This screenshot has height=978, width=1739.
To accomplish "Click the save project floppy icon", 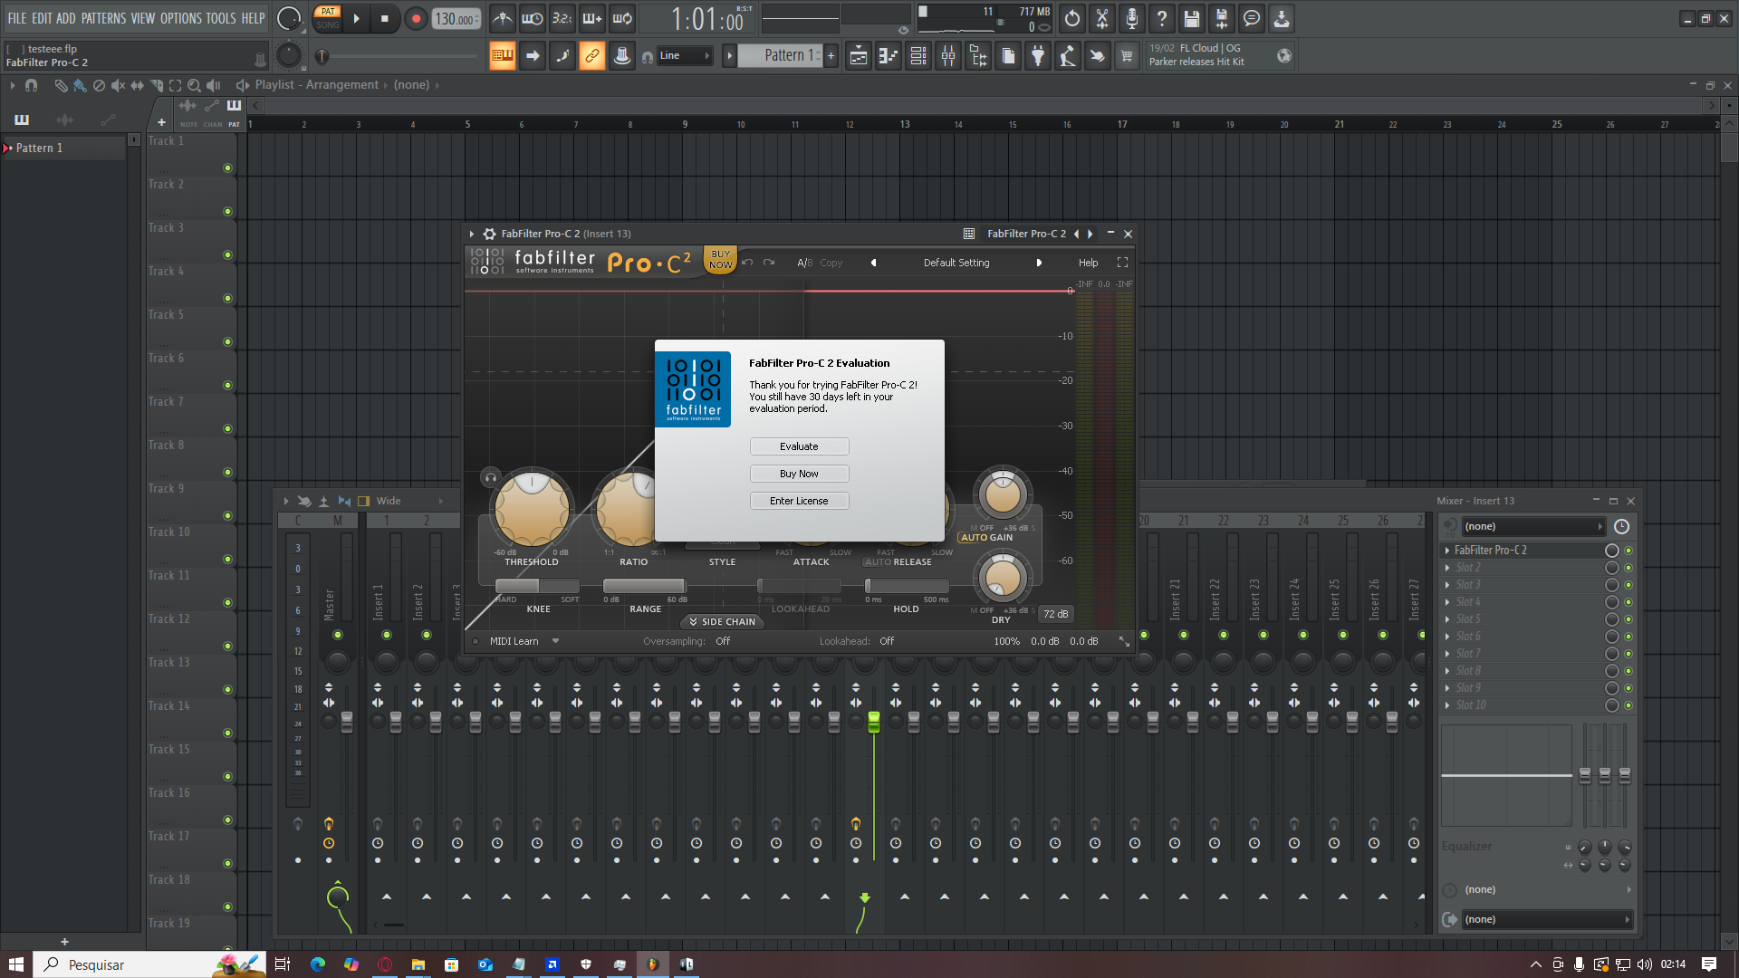I will 1192,18.
